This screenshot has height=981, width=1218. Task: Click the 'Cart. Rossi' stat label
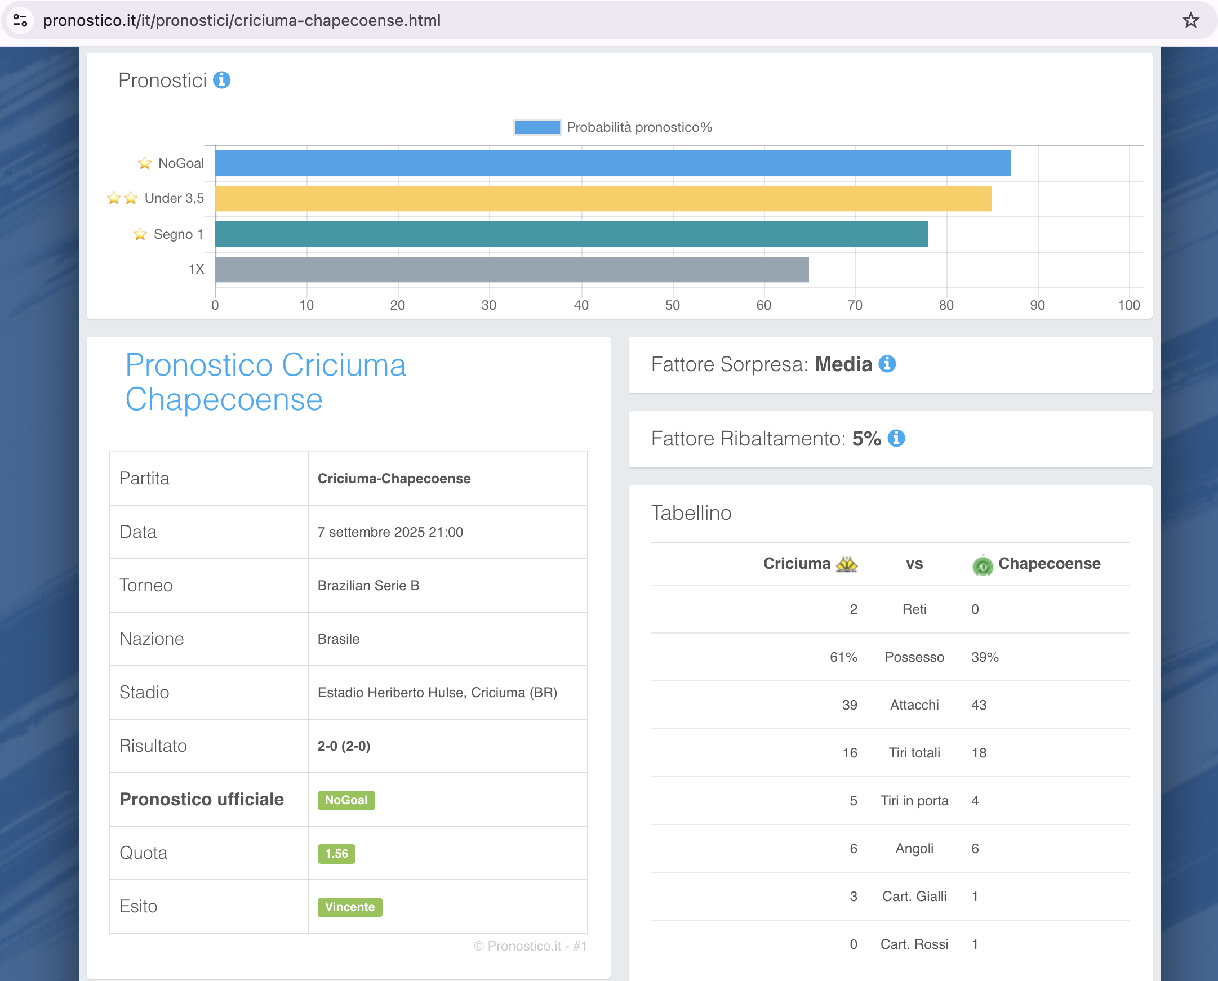(x=914, y=944)
